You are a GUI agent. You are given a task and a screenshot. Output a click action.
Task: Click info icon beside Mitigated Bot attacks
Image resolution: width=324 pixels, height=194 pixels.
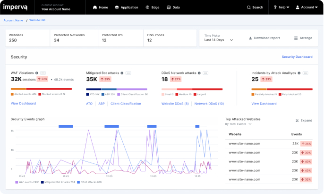coord(122,73)
